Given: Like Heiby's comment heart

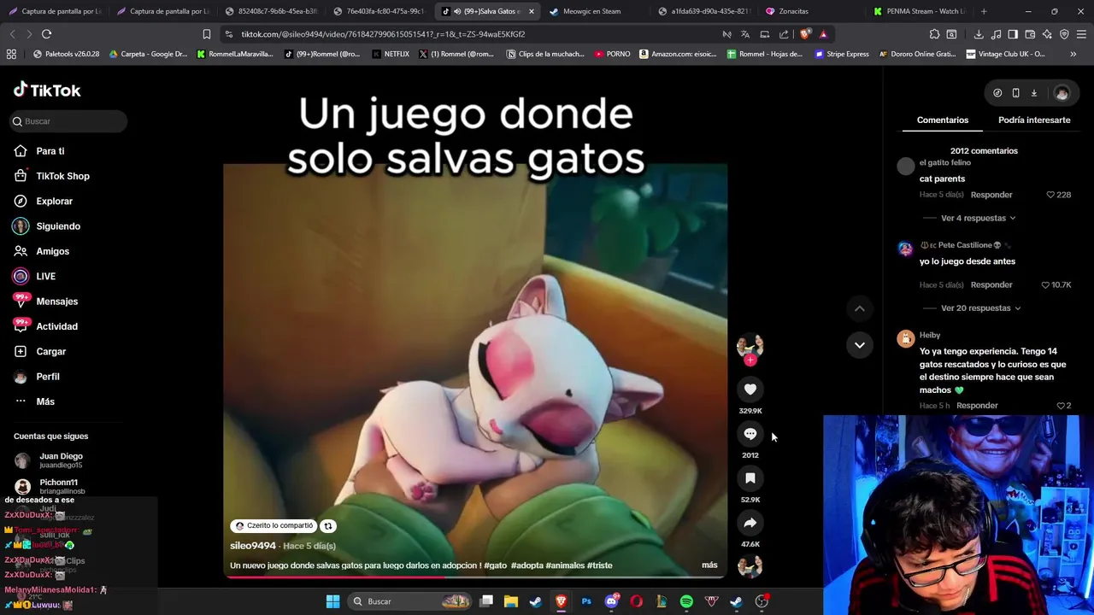Looking at the screenshot, I should 1061,406.
